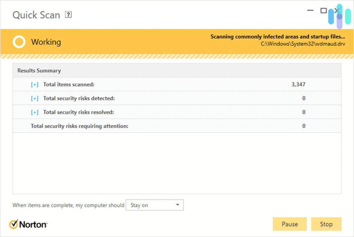This screenshot has width=354, height=237.
Task: Click the Working status label
Action: click(46, 42)
